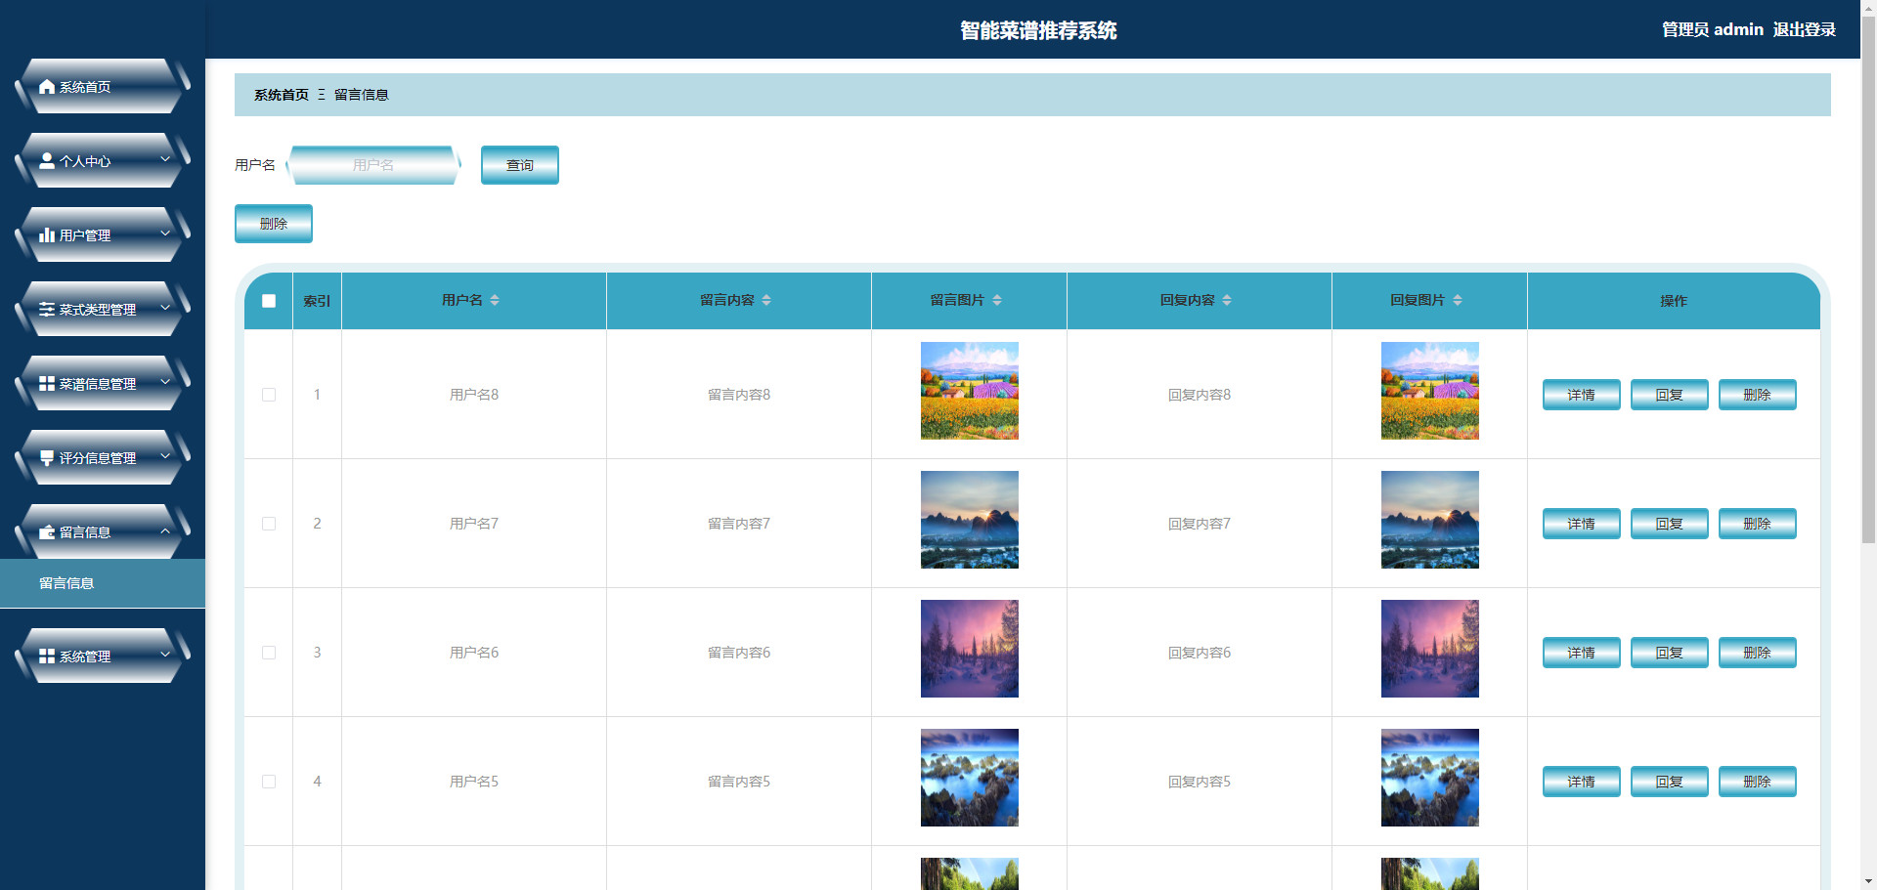Image resolution: width=1877 pixels, height=890 pixels.
Task: Click the brush icon beside 评分信息管理
Action: click(x=46, y=458)
